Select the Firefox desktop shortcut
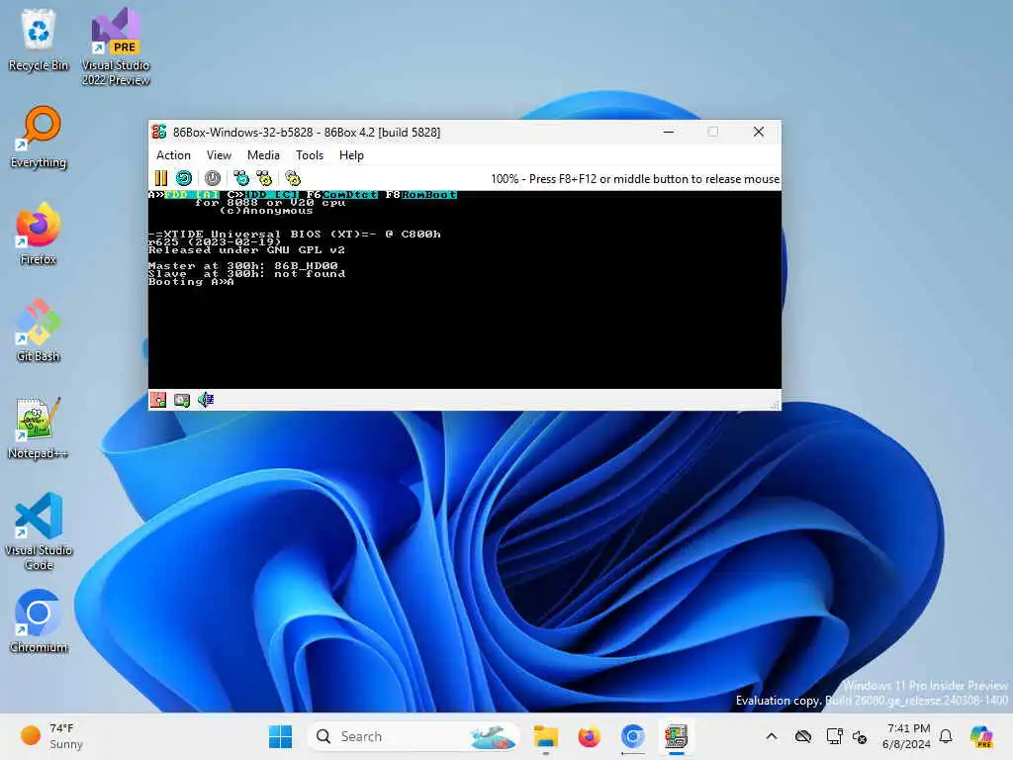 tap(39, 234)
